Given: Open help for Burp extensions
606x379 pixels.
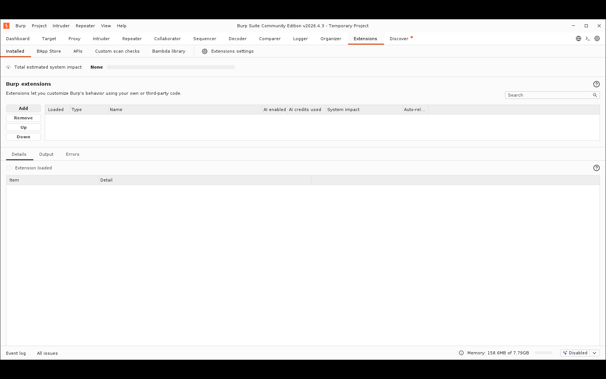Looking at the screenshot, I should (x=597, y=84).
